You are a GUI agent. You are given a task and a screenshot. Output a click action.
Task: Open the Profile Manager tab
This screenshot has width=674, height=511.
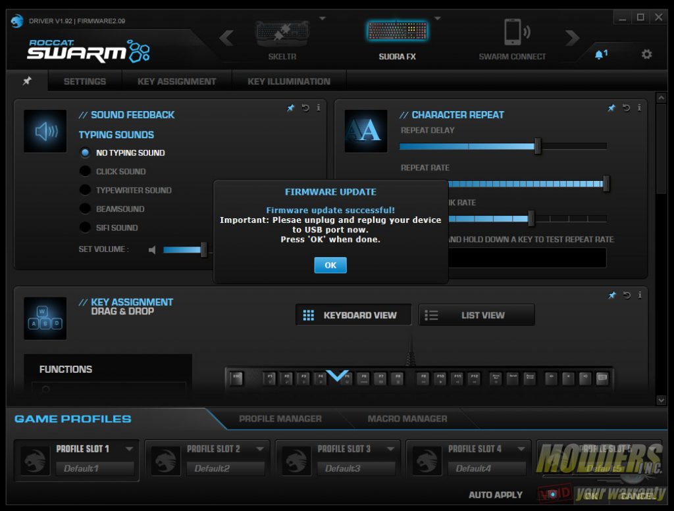coord(280,419)
